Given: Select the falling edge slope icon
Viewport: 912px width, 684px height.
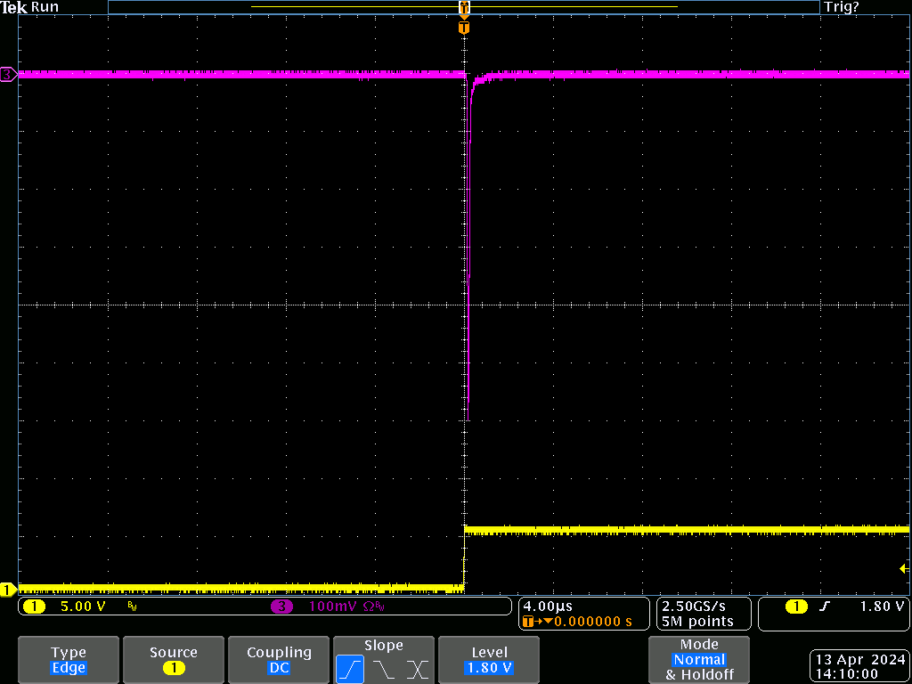Looking at the screenshot, I should [x=384, y=669].
